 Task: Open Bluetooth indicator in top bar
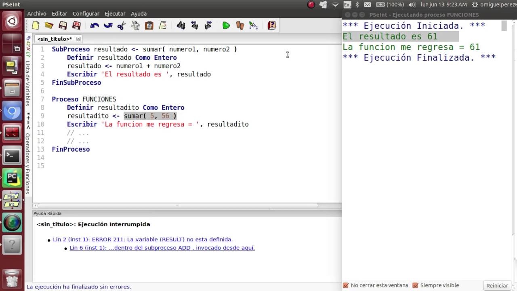click(x=357, y=4)
